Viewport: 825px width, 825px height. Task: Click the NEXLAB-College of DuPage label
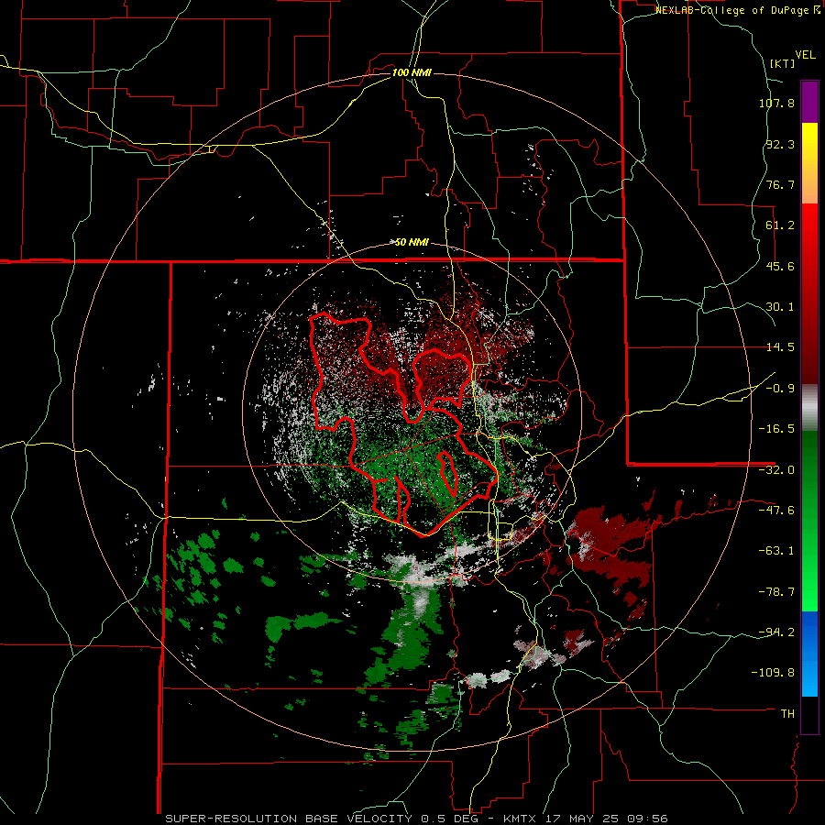738,10
